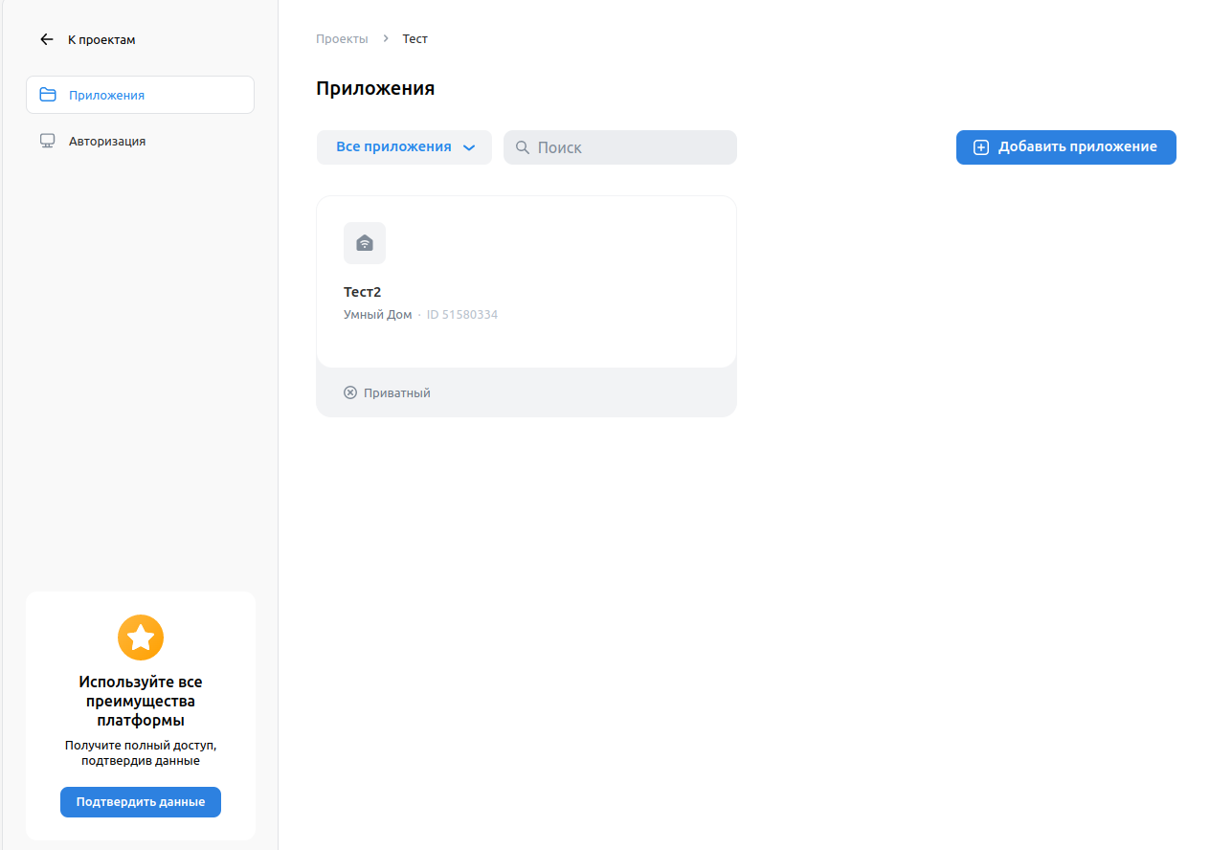Switch to the Авторизация sidebar section
This screenshot has width=1210, height=850.
pyautogui.click(x=107, y=141)
